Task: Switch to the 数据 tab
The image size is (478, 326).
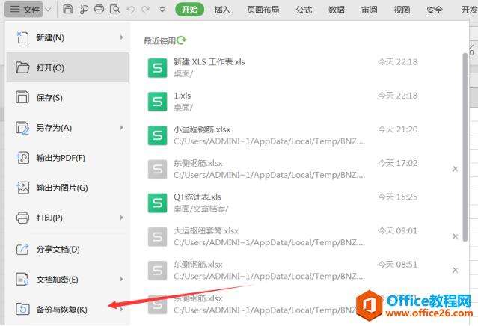Action: click(337, 10)
